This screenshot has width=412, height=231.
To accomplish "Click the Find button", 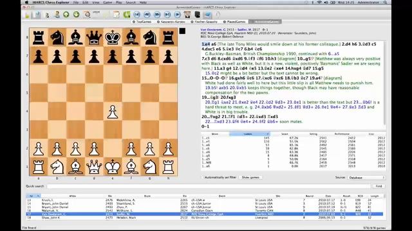I will 379,186.
